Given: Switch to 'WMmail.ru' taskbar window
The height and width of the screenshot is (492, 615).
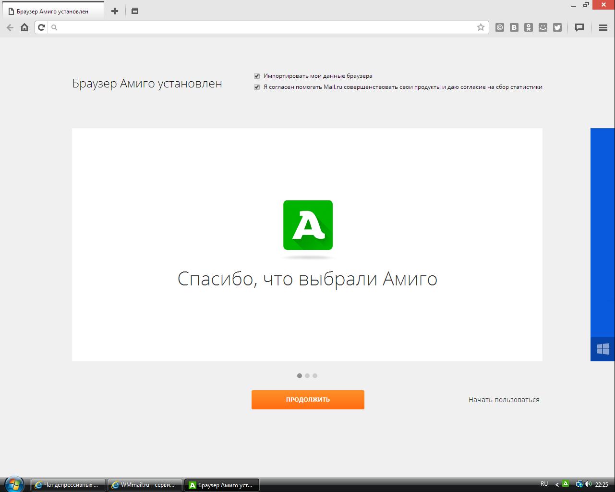Looking at the screenshot, I should click(145, 485).
